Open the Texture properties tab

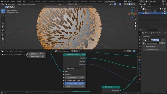tap(140, 79)
